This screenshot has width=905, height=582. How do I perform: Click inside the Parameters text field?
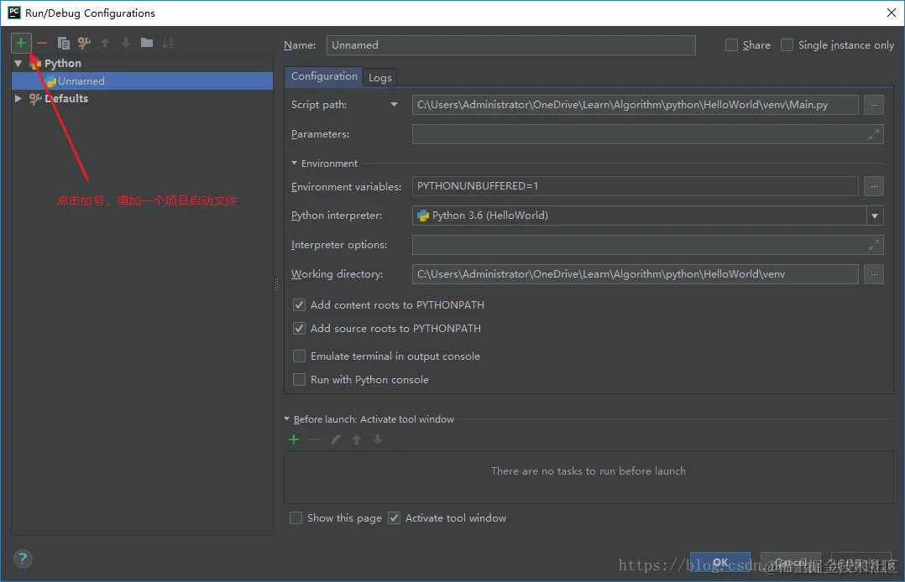coord(647,134)
